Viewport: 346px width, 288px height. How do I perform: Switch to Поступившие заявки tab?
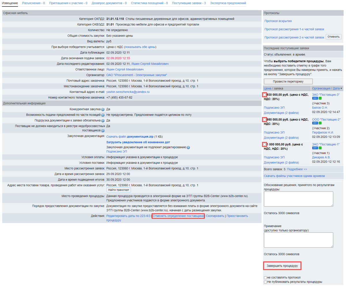189,3
